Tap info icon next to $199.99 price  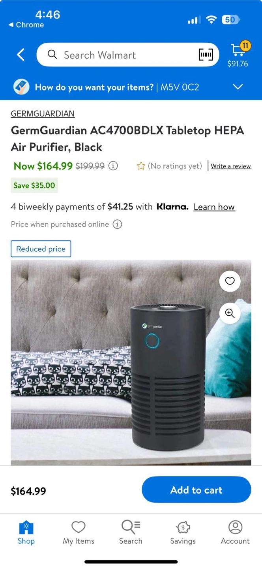(x=113, y=166)
